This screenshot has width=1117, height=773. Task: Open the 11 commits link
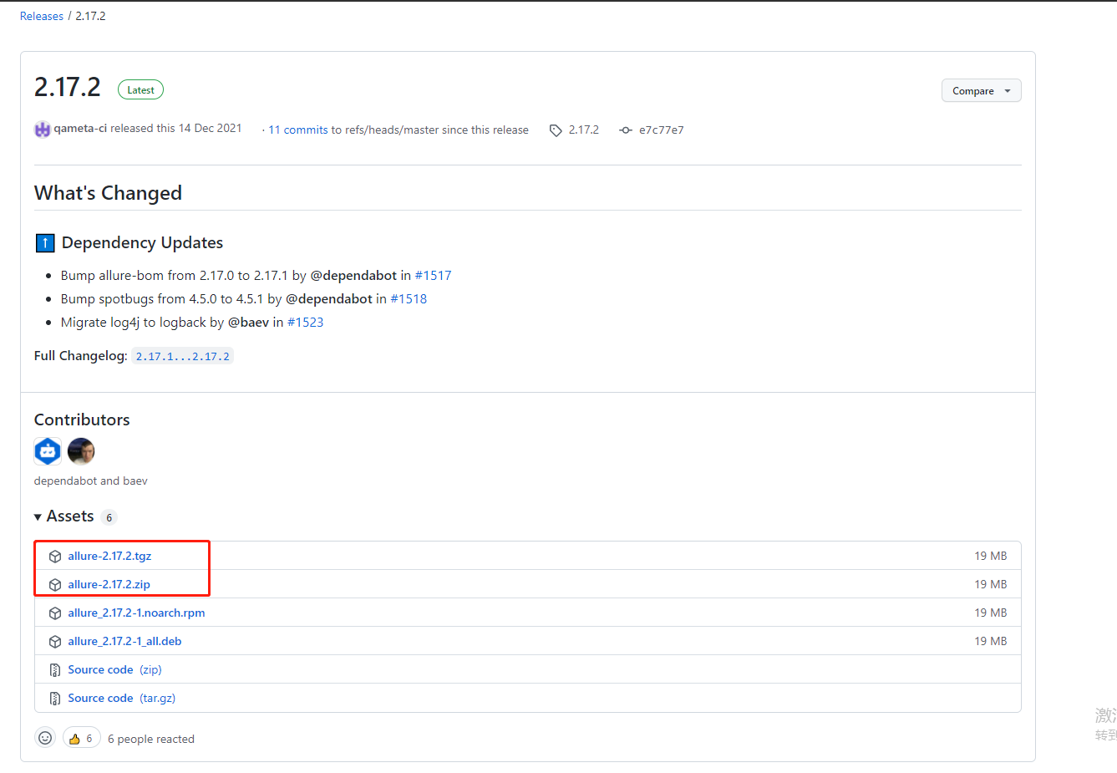(298, 130)
